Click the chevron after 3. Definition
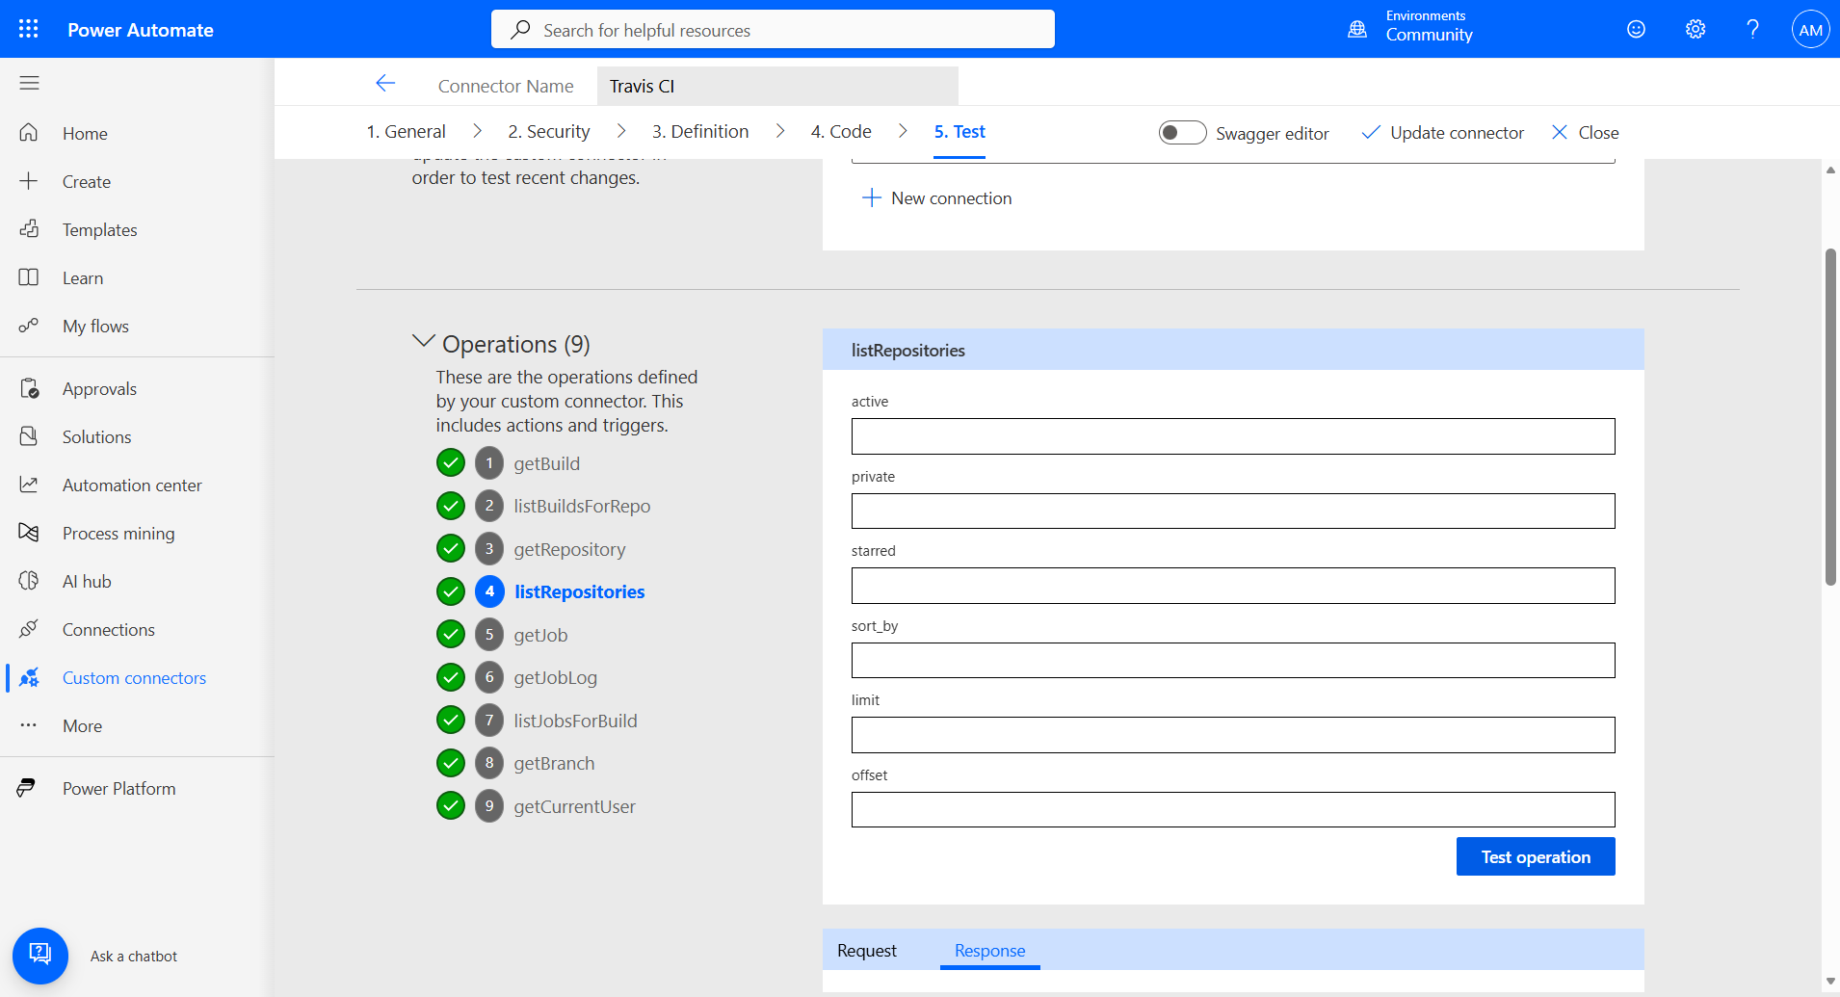Screen dimensions: 1840x997 point(780,131)
